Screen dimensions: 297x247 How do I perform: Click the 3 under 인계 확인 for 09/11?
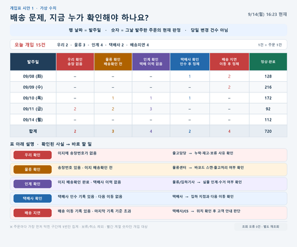click(x=151, y=109)
